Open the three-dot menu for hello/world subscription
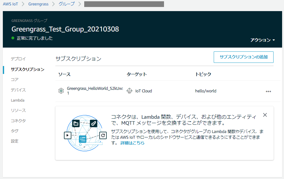 [268, 91]
